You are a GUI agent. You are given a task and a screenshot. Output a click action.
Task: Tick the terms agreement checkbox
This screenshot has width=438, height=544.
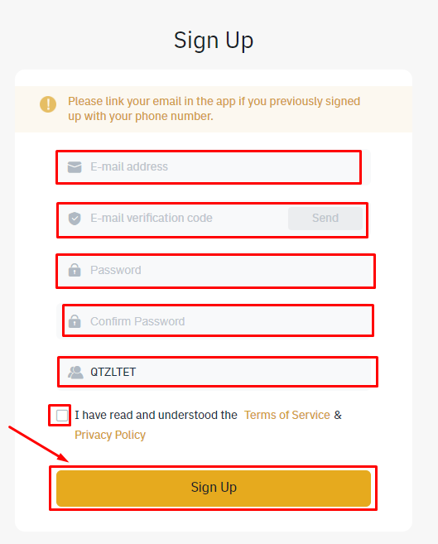[62, 416]
